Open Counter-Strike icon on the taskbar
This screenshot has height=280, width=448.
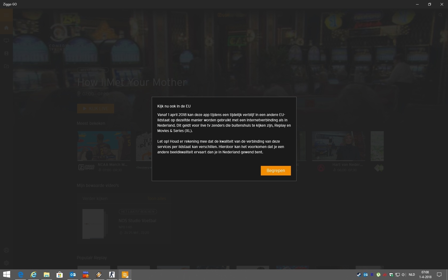[112, 274]
